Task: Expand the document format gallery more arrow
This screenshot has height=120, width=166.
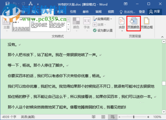Action: click(x=68, y=30)
